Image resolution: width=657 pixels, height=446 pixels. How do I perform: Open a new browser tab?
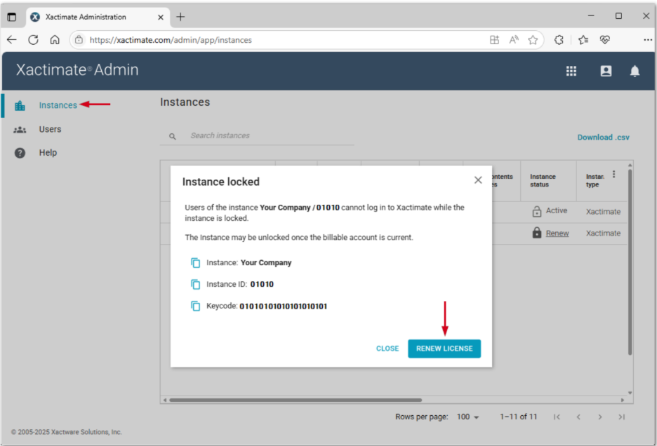[x=180, y=17]
